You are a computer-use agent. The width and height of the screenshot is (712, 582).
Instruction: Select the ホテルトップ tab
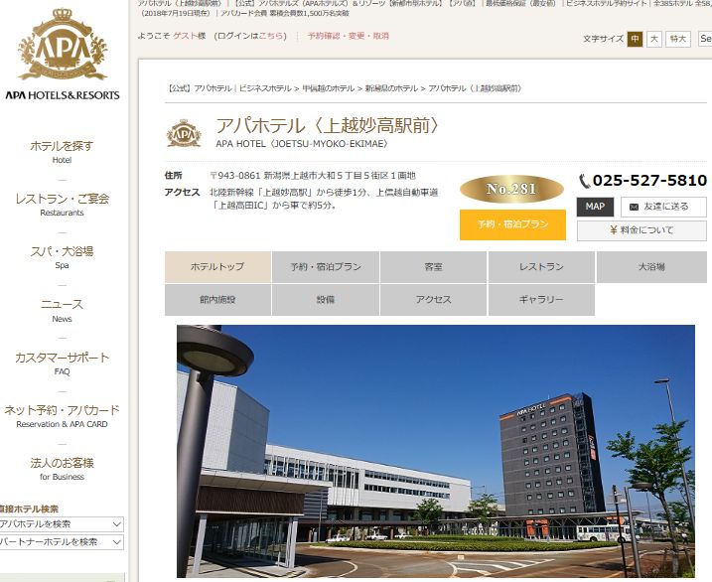pyautogui.click(x=217, y=267)
